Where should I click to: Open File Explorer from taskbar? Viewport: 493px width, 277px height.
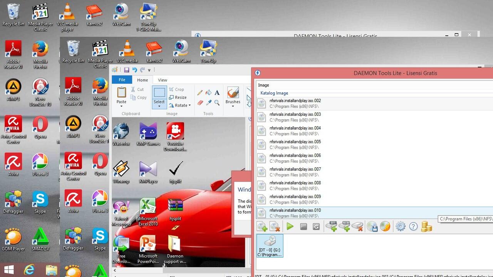tap(51, 270)
